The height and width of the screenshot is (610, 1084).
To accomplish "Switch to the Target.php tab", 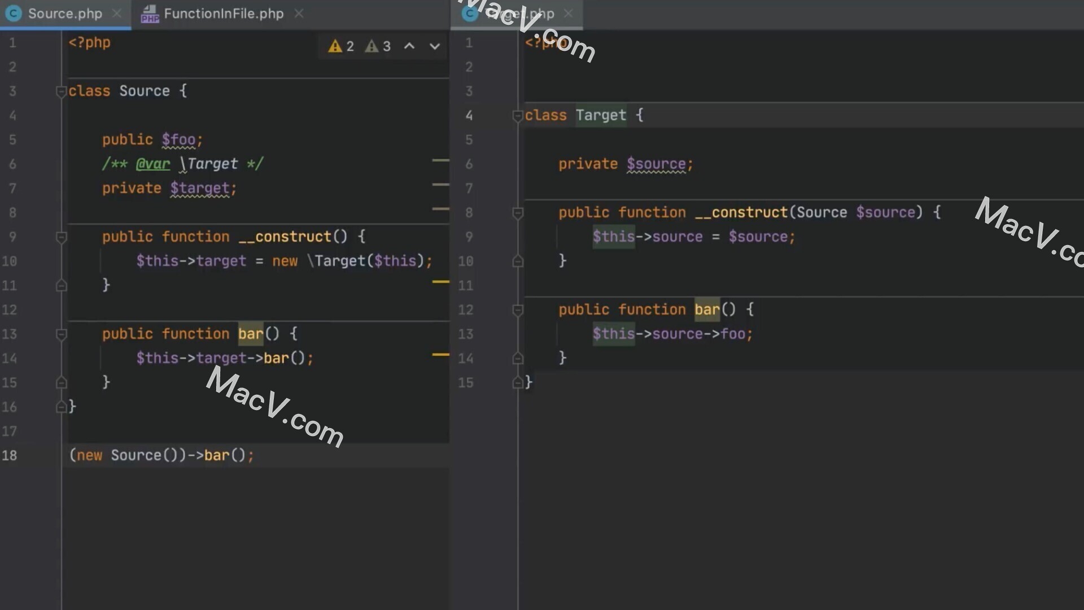I will click(x=514, y=14).
